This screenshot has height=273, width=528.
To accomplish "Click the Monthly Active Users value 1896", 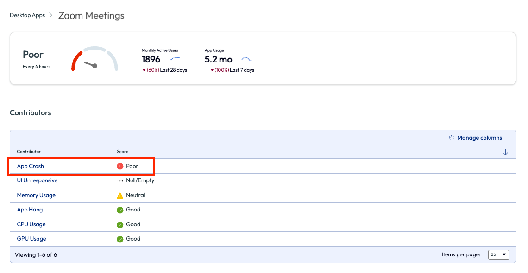I will coord(151,60).
